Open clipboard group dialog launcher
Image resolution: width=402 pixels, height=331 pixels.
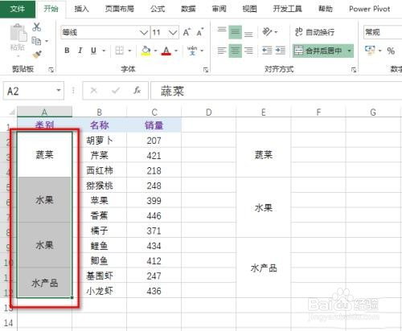(51, 70)
